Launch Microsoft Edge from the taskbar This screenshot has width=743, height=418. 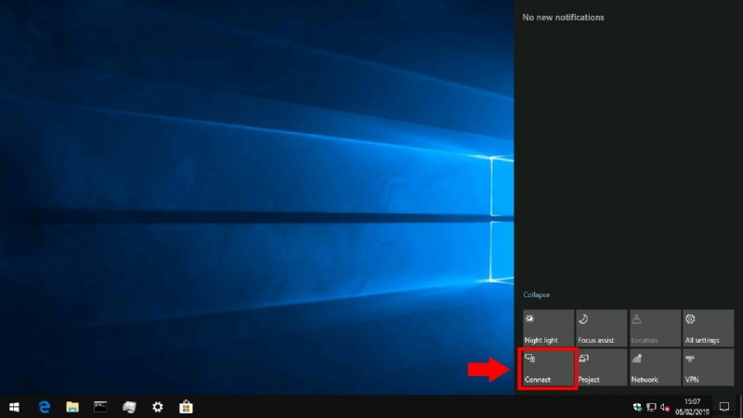click(44, 407)
